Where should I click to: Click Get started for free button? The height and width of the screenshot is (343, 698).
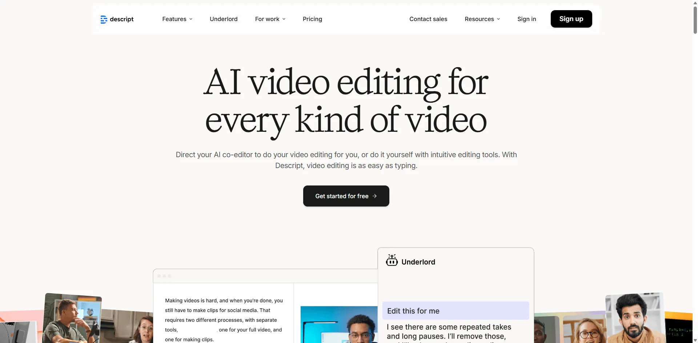[x=346, y=196]
